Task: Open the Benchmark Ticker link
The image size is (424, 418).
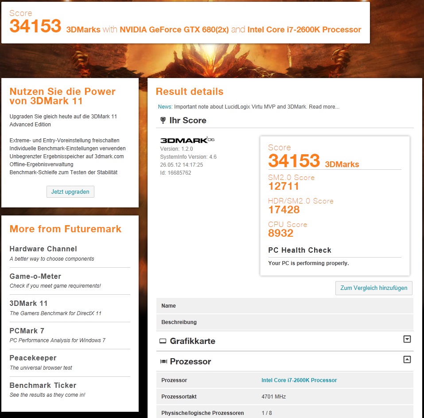Action: click(x=43, y=385)
